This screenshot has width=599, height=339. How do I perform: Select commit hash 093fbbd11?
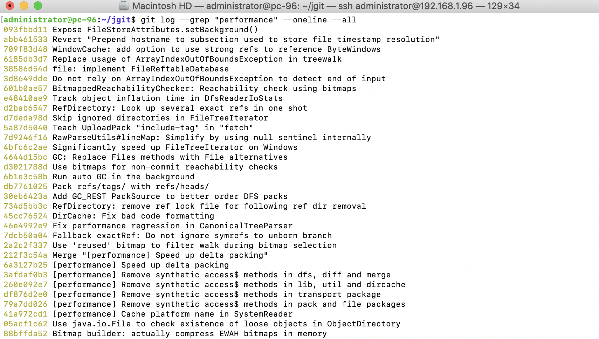(x=25, y=30)
